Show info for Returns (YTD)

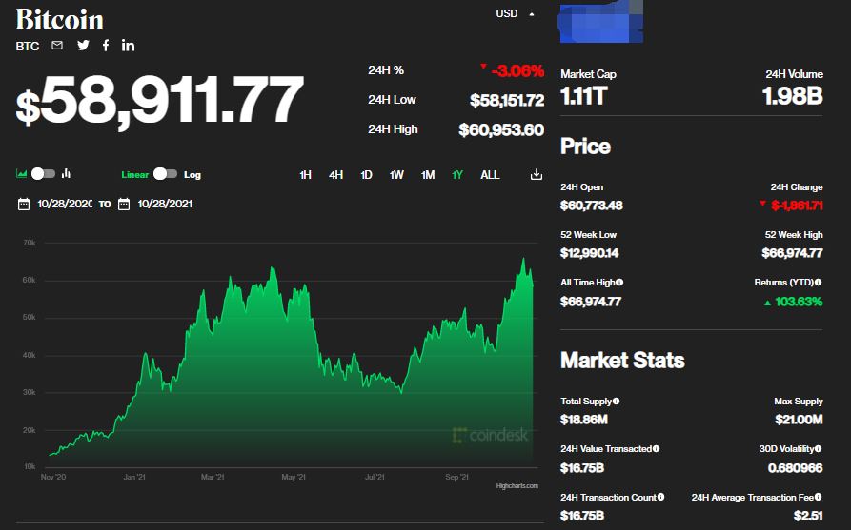(819, 283)
